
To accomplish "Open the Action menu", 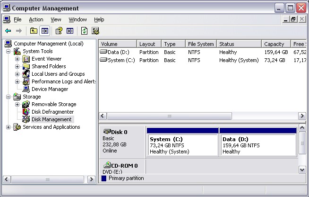I will (36, 19).
